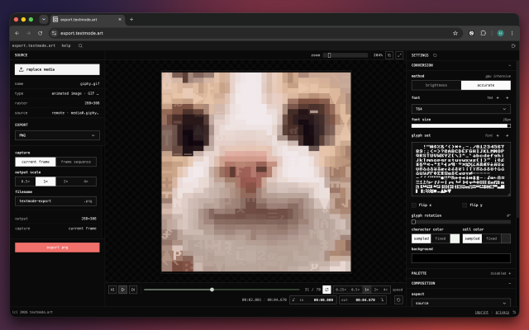Click the export png button
Image resolution: width=529 pixels, height=330 pixels.
pos(57,247)
